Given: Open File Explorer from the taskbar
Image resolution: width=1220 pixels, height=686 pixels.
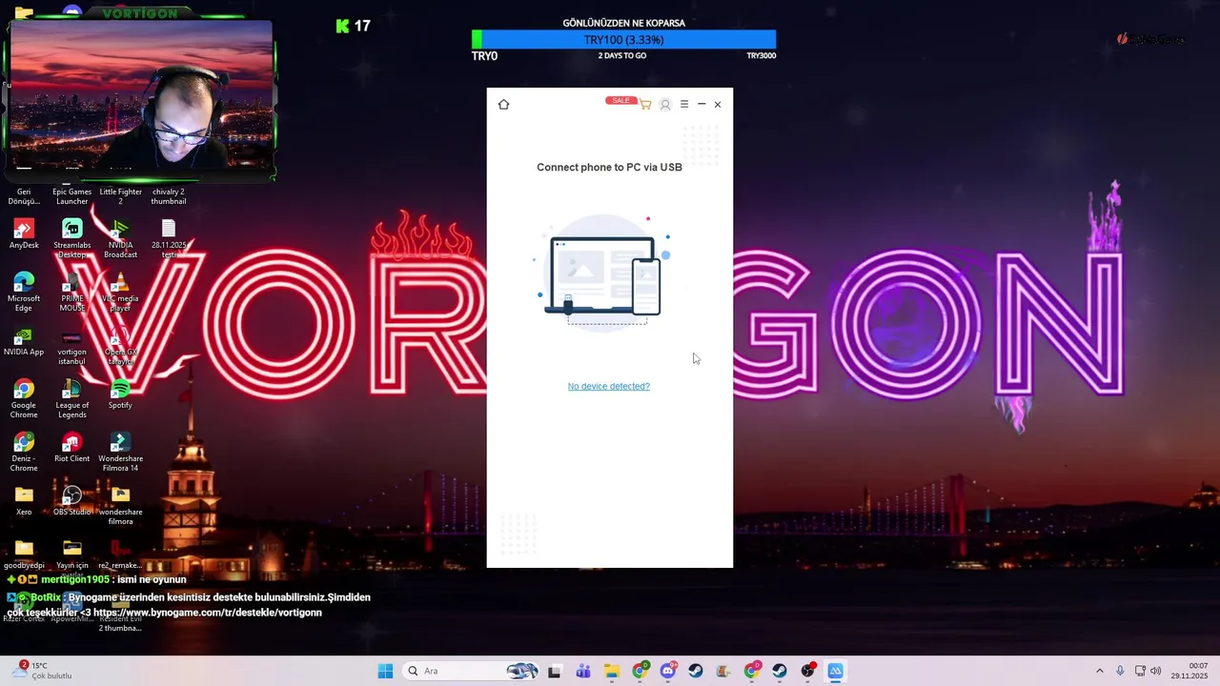Looking at the screenshot, I should tap(611, 671).
